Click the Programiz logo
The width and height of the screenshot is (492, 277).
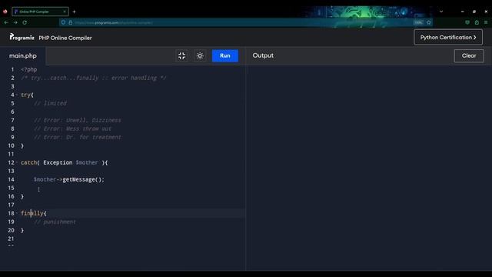[x=22, y=37]
